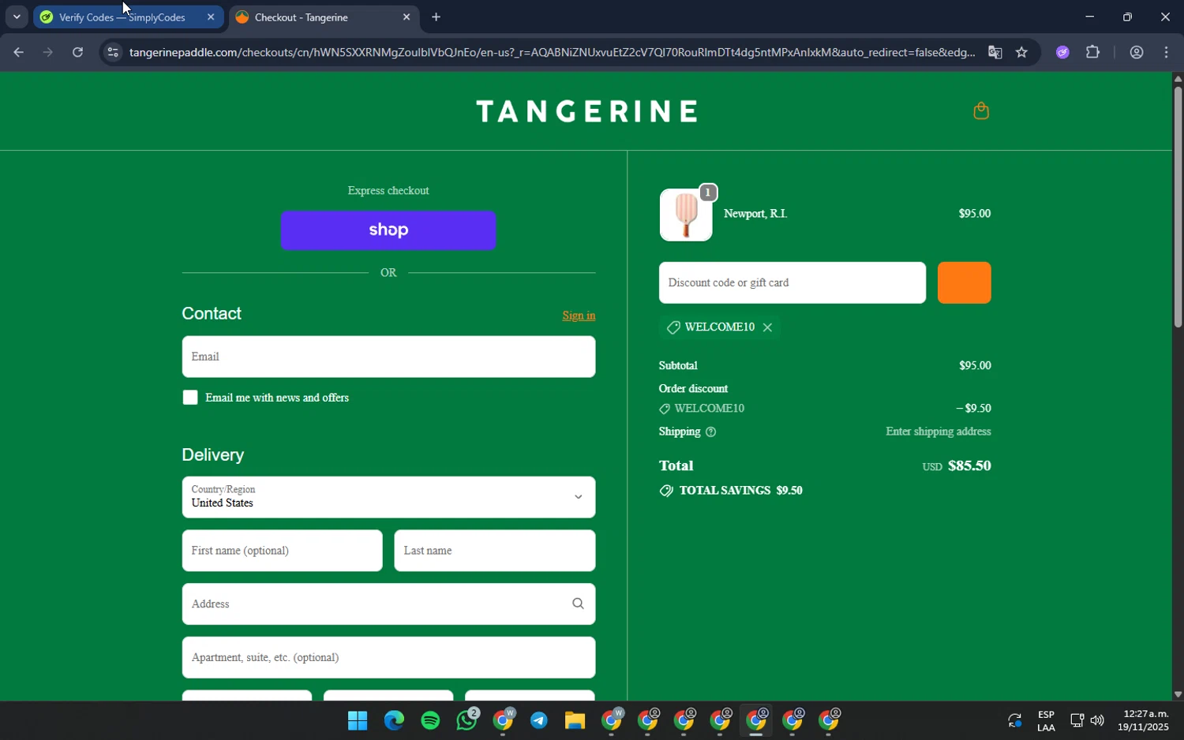
Task: Switch to Verify Codes SimplyCodes tab
Action: pyautogui.click(x=128, y=17)
